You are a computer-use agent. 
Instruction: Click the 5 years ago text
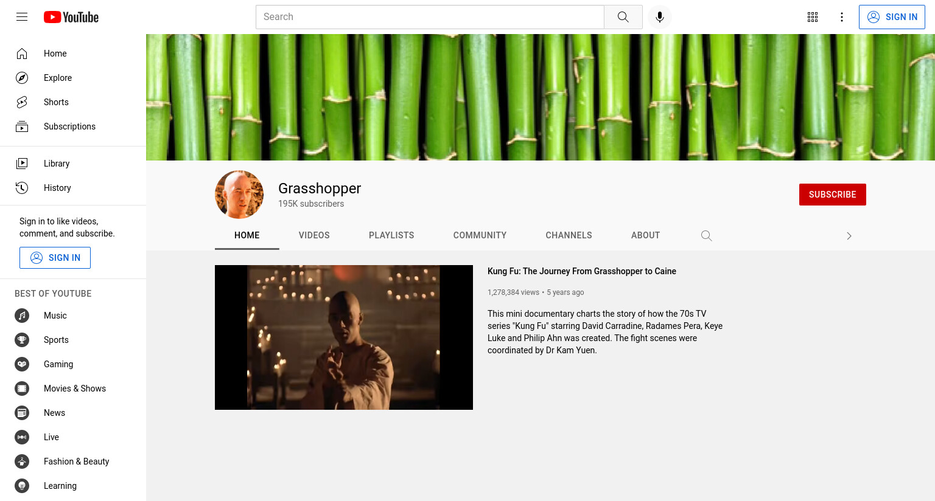566,292
